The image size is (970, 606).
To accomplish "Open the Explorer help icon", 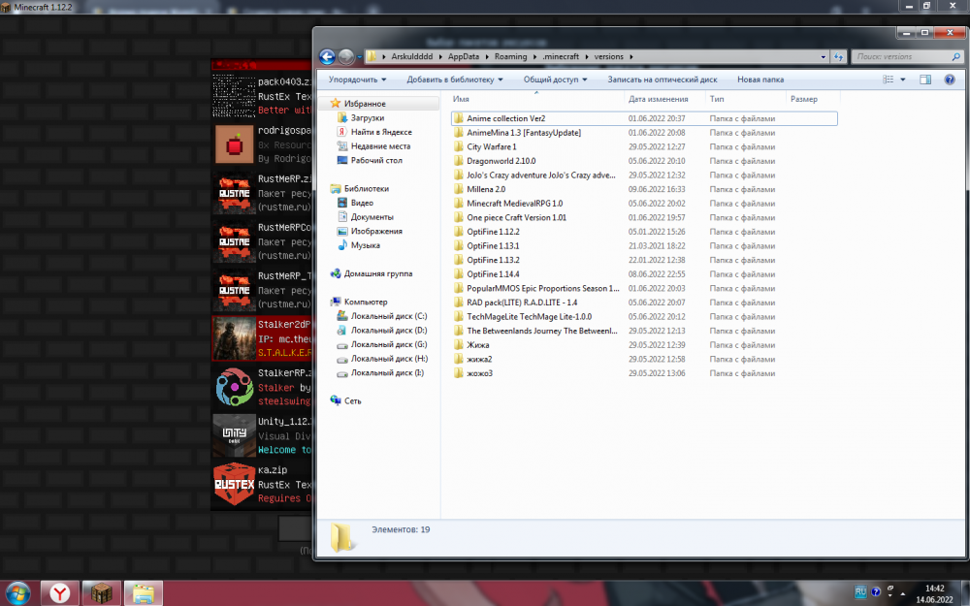I will tap(950, 80).
